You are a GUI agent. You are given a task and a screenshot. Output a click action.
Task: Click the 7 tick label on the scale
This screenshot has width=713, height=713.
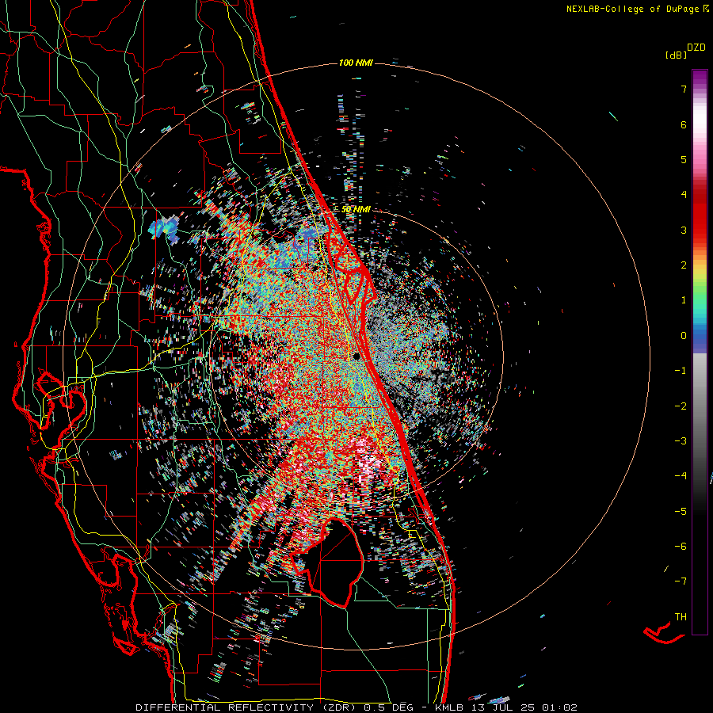tap(684, 89)
